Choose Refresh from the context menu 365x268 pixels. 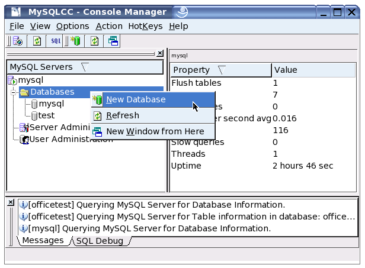(x=122, y=115)
